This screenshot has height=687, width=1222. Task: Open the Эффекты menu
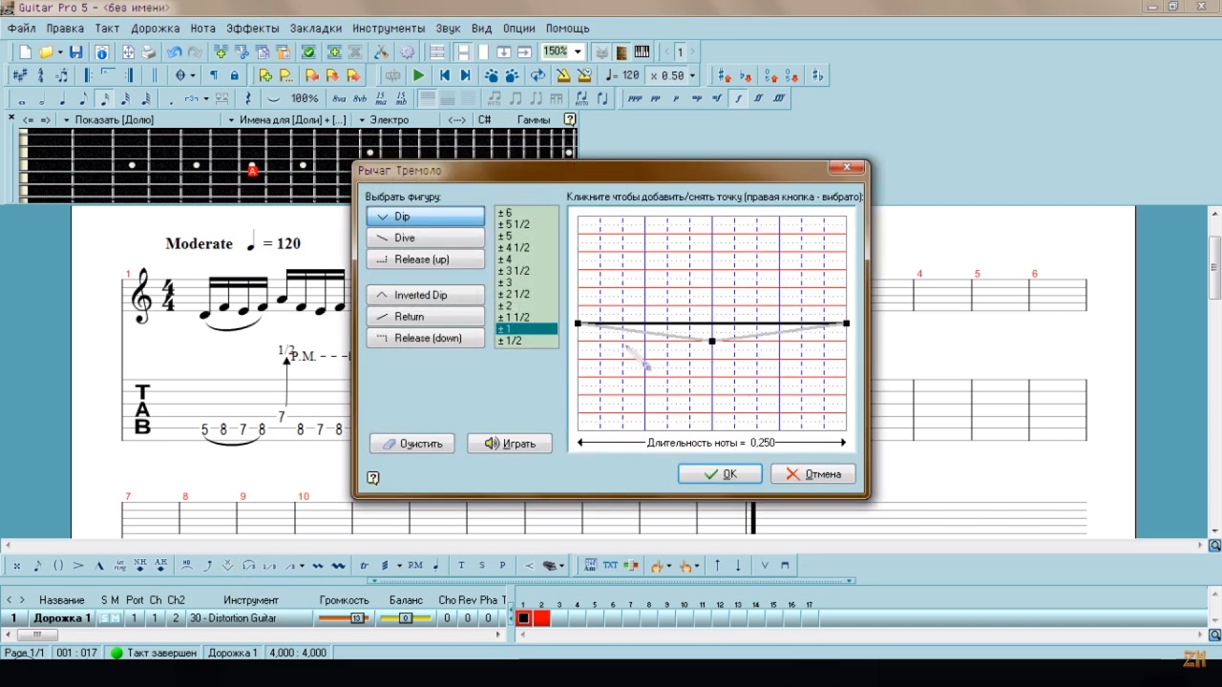click(x=253, y=29)
